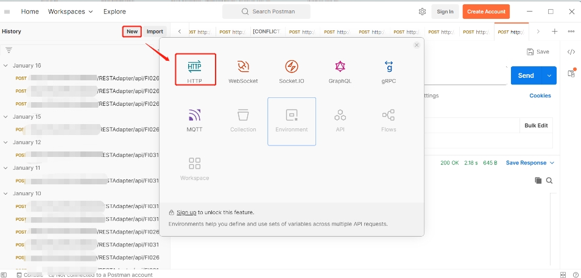The width and height of the screenshot is (581, 278).
Task: Toggle the sidebar icon in status bar
Action: [x=4, y=275]
